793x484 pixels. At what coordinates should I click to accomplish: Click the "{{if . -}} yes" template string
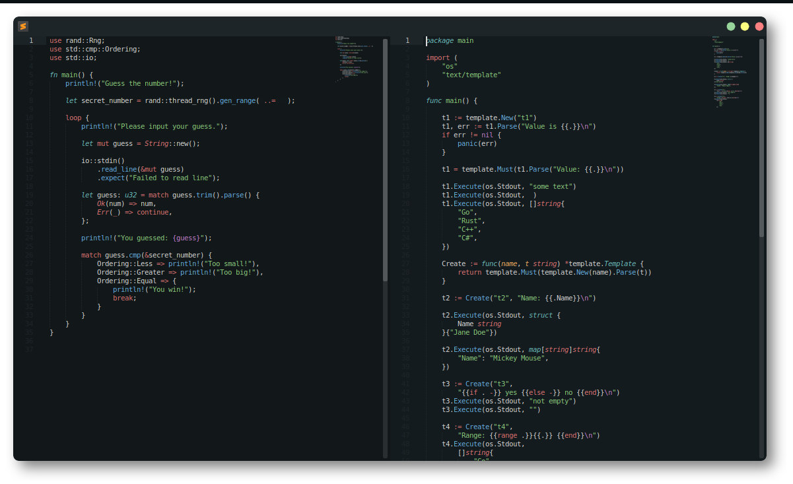pyautogui.click(x=539, y=392)
